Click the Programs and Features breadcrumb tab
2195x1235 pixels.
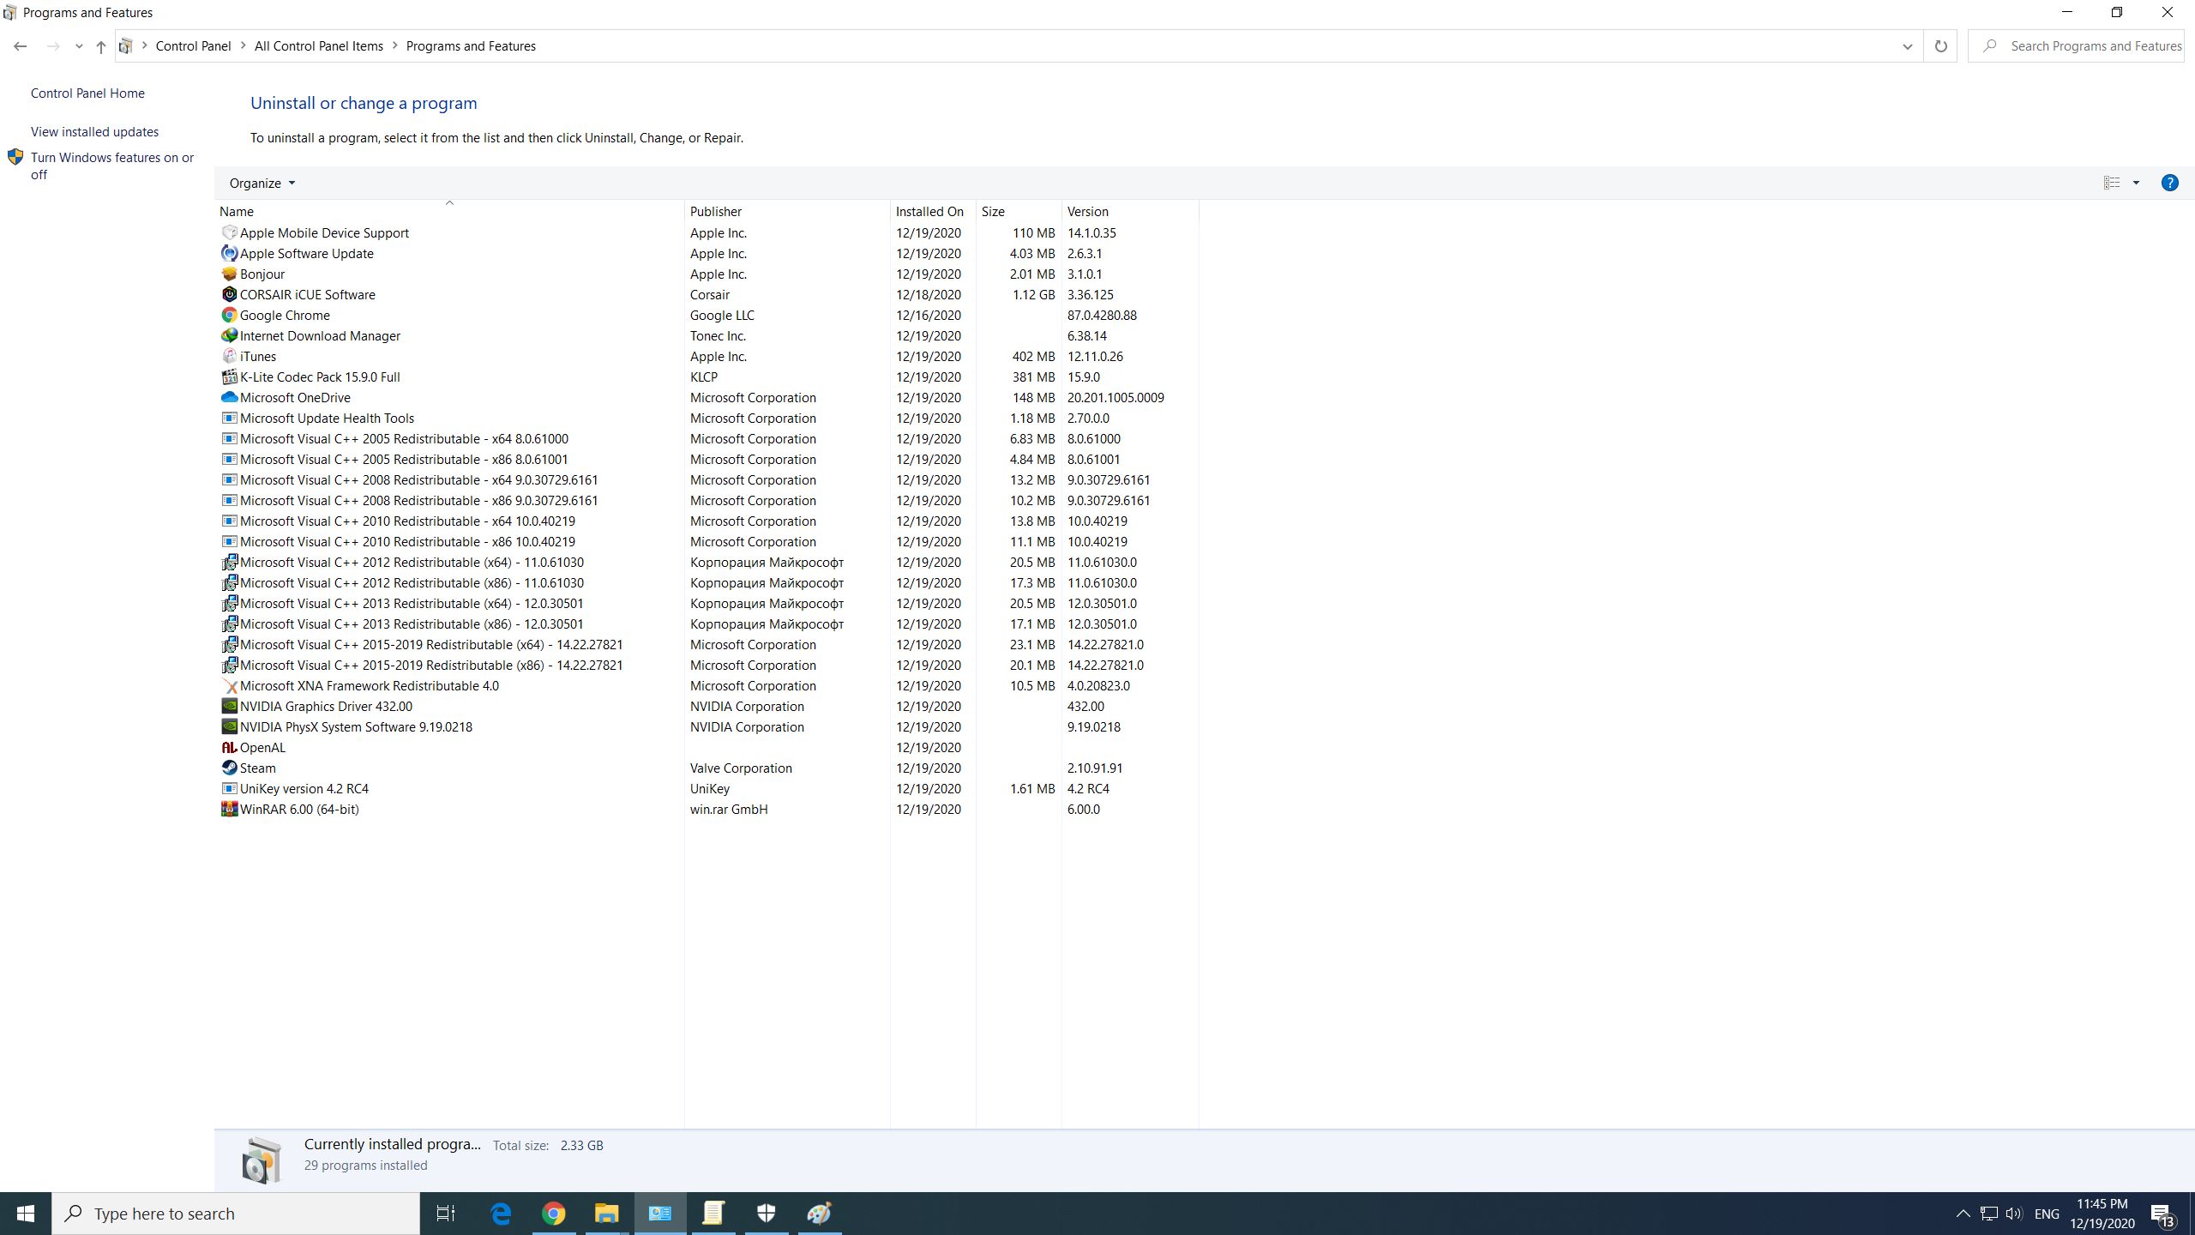(x=472, y=45)
